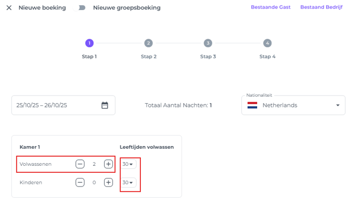
Task: Go to step 1 circle
Action: pyautogui.click(x=89, y=43)
